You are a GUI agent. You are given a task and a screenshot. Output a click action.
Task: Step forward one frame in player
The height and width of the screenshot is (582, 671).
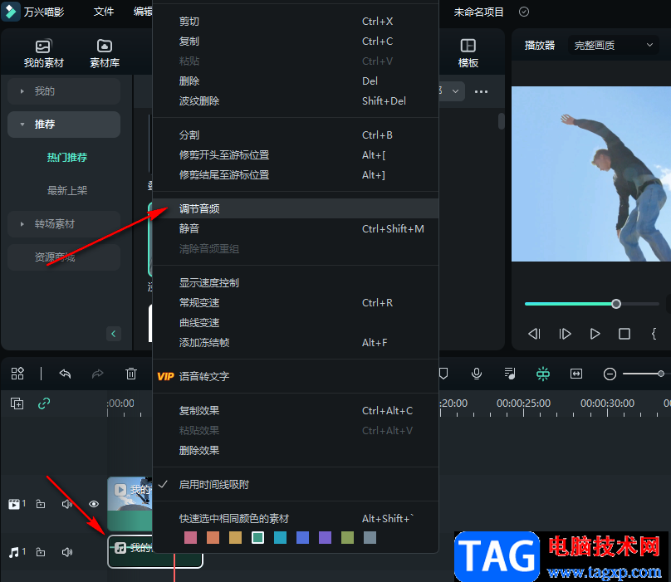[x=565, y=334]
